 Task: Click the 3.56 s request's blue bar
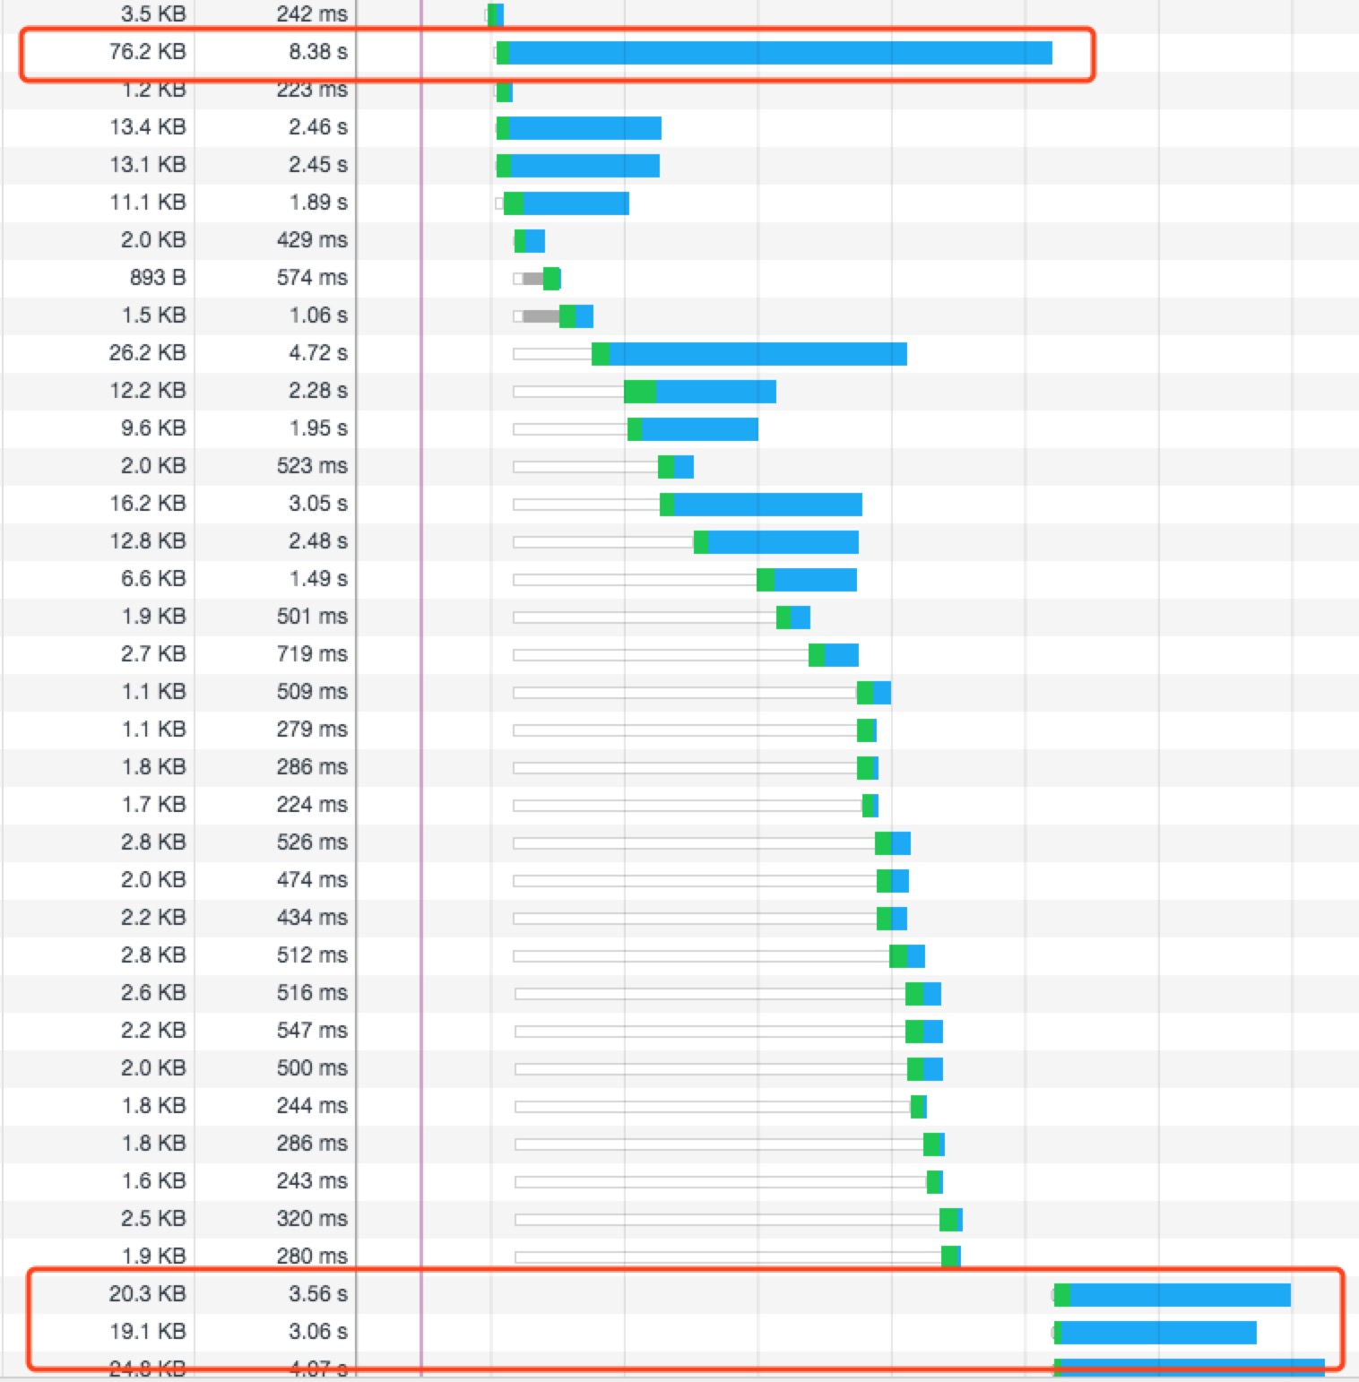1179,1295
